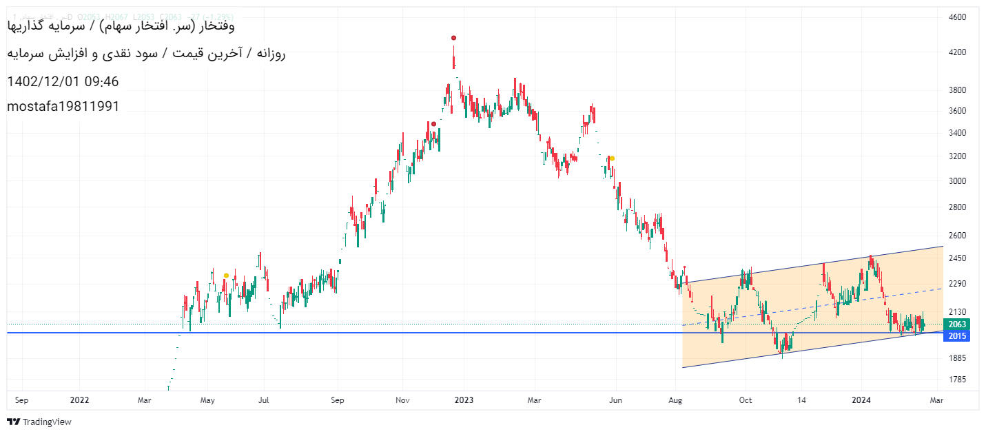The height and width of the screenshot is (434, 986).
Task: Click the وفتخار symbol title line
Action: (x=121, y=26)
